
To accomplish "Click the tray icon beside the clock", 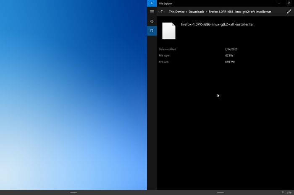I will point(283,192).
